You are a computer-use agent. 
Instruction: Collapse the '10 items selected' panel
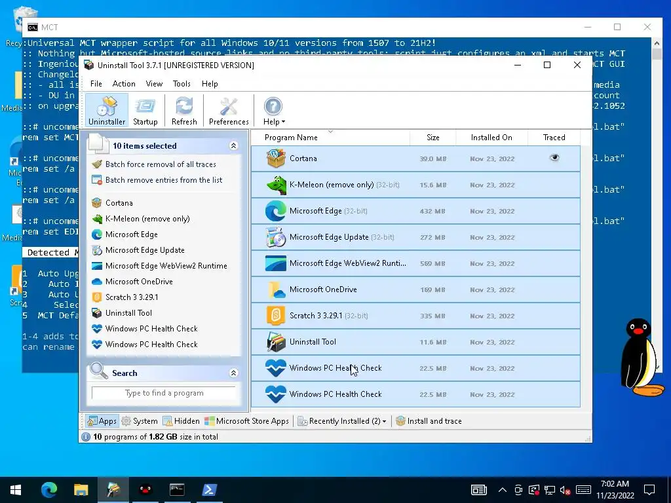(x=233, y=146)
